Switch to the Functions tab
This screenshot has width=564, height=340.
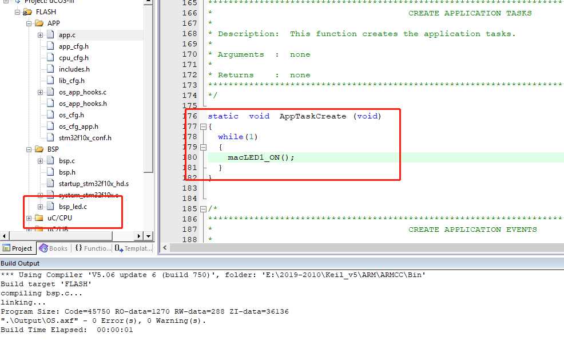click(x=93, y=248)
